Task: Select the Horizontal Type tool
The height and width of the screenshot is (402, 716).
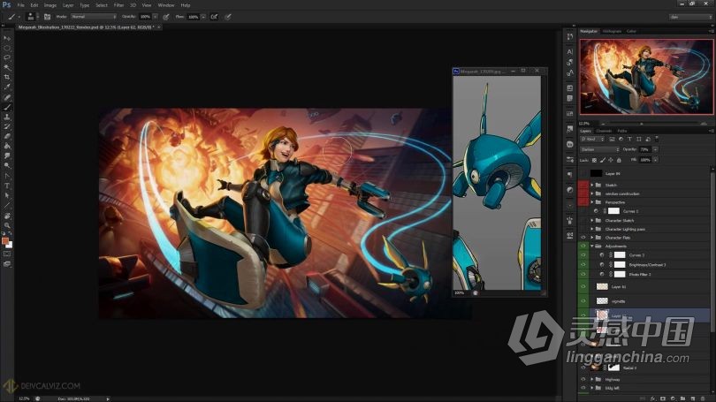Action: (7, 186)
